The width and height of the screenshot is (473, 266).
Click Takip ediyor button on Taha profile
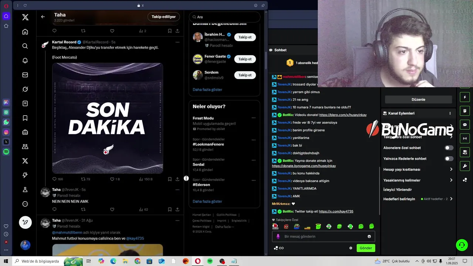[x=164, y=17]
